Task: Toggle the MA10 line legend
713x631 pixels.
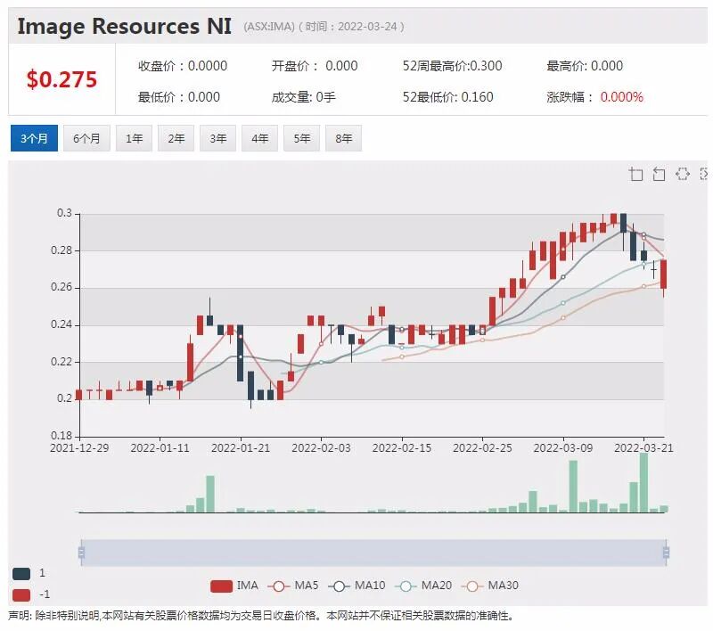Action: 356,586
